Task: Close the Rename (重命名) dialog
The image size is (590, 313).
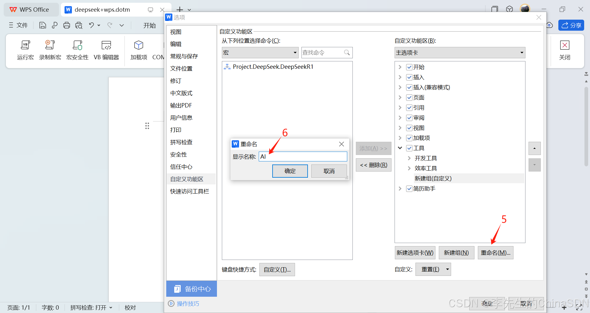Action: (341, 144)
